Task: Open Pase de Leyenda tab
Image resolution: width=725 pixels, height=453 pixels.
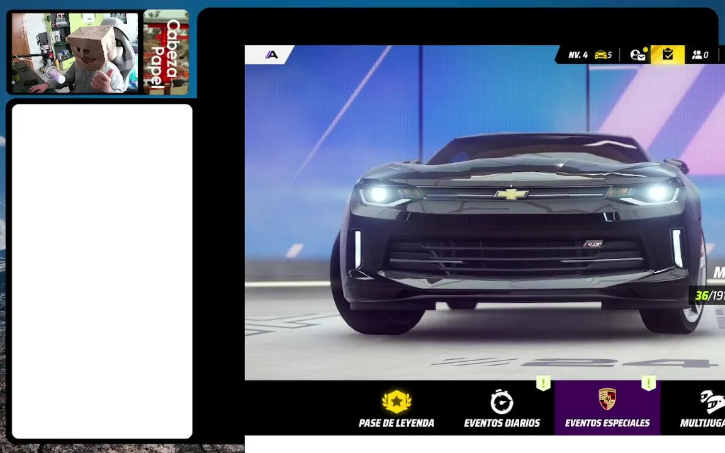Action: [396, 408]
